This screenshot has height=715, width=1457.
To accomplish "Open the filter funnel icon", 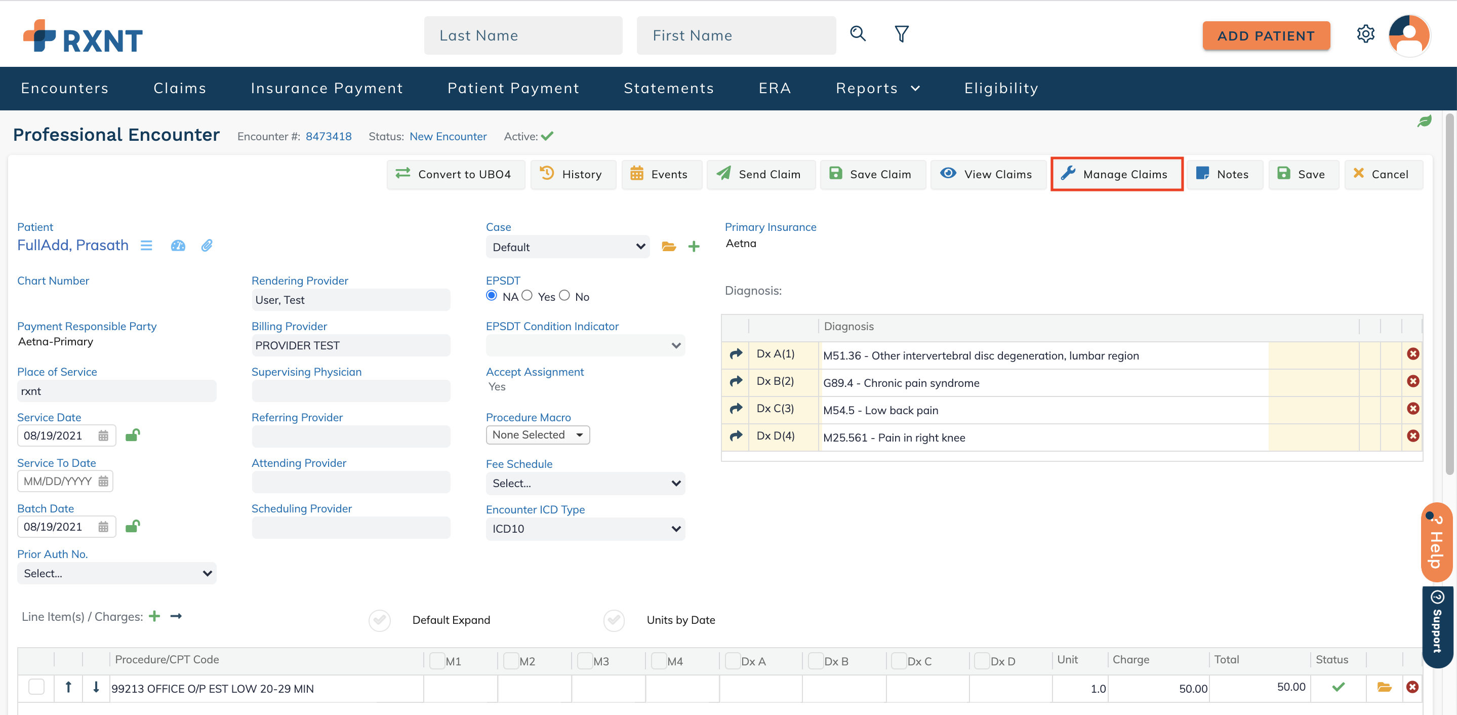I will point(902,34).
